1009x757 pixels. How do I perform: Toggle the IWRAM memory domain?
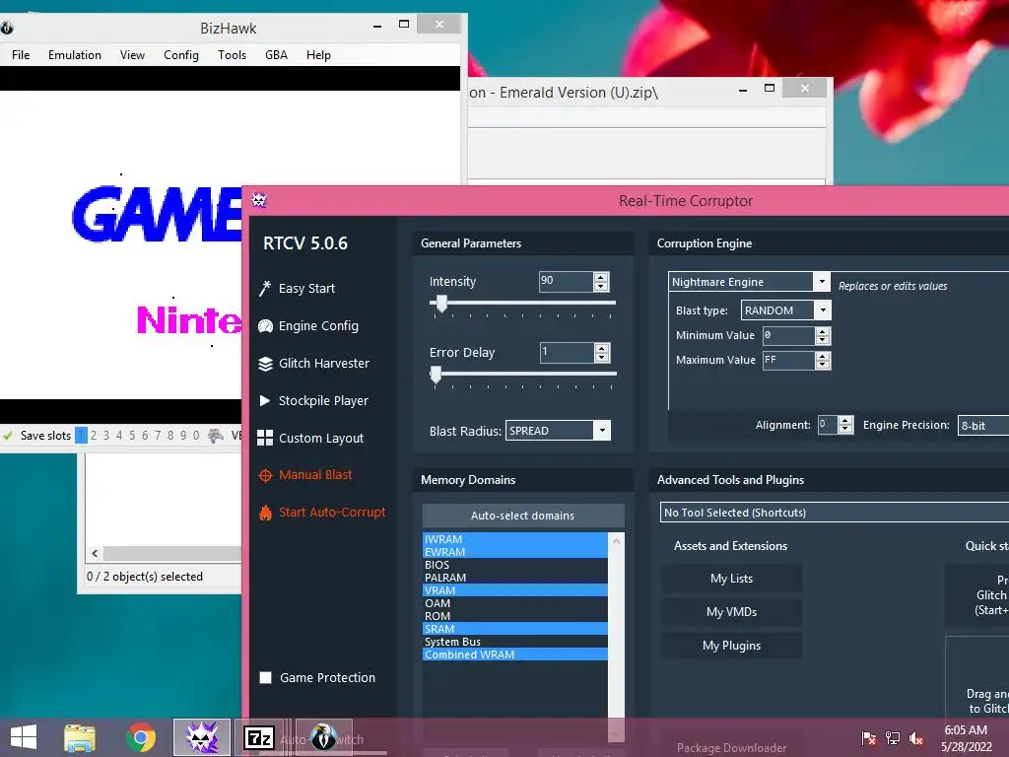point(514,539)
